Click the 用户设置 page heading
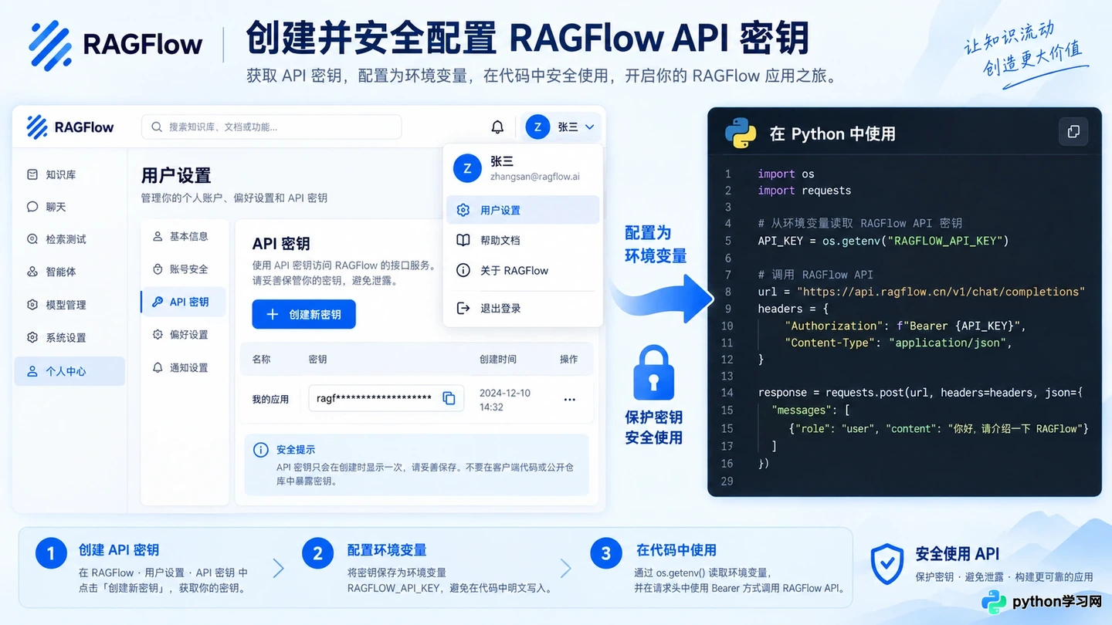 point(176,175)
